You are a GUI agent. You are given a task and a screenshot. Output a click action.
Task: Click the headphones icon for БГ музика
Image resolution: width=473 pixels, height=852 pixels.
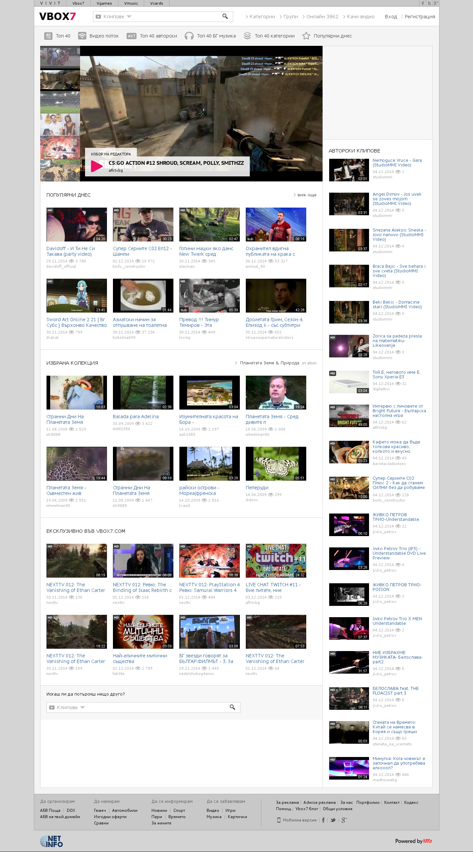click(189, 36)
